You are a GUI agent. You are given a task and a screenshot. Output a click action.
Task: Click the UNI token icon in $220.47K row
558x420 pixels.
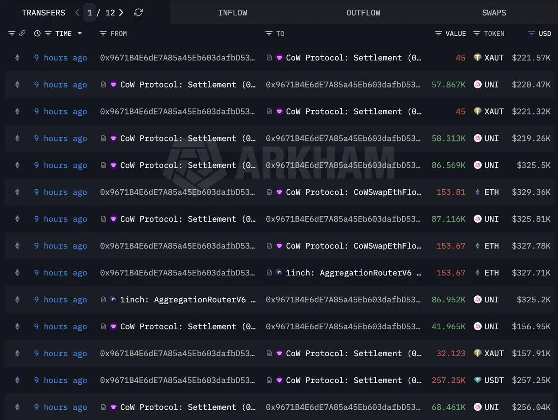point(477,85)
